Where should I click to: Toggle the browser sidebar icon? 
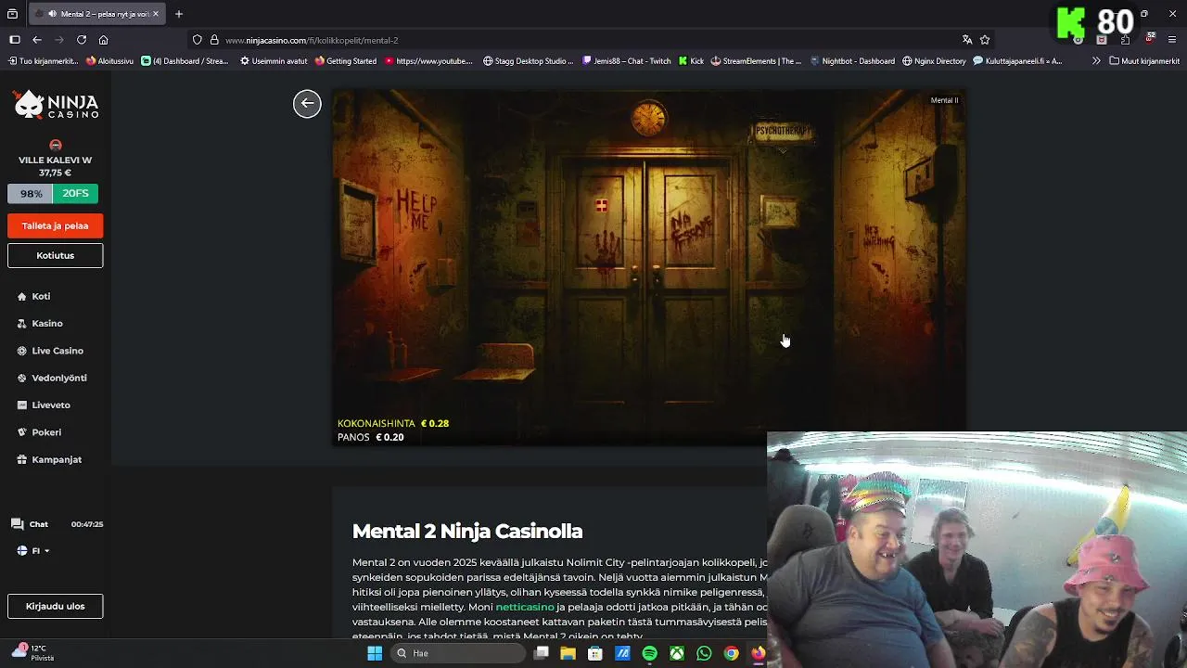15,40
